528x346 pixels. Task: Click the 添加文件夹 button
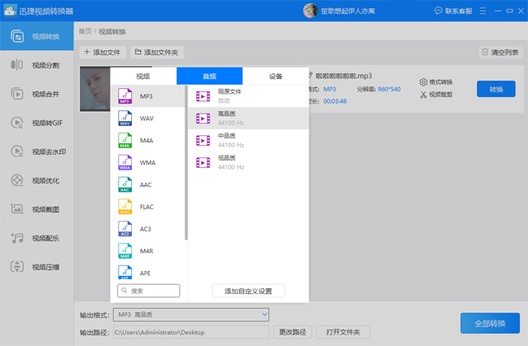point(157,52)
